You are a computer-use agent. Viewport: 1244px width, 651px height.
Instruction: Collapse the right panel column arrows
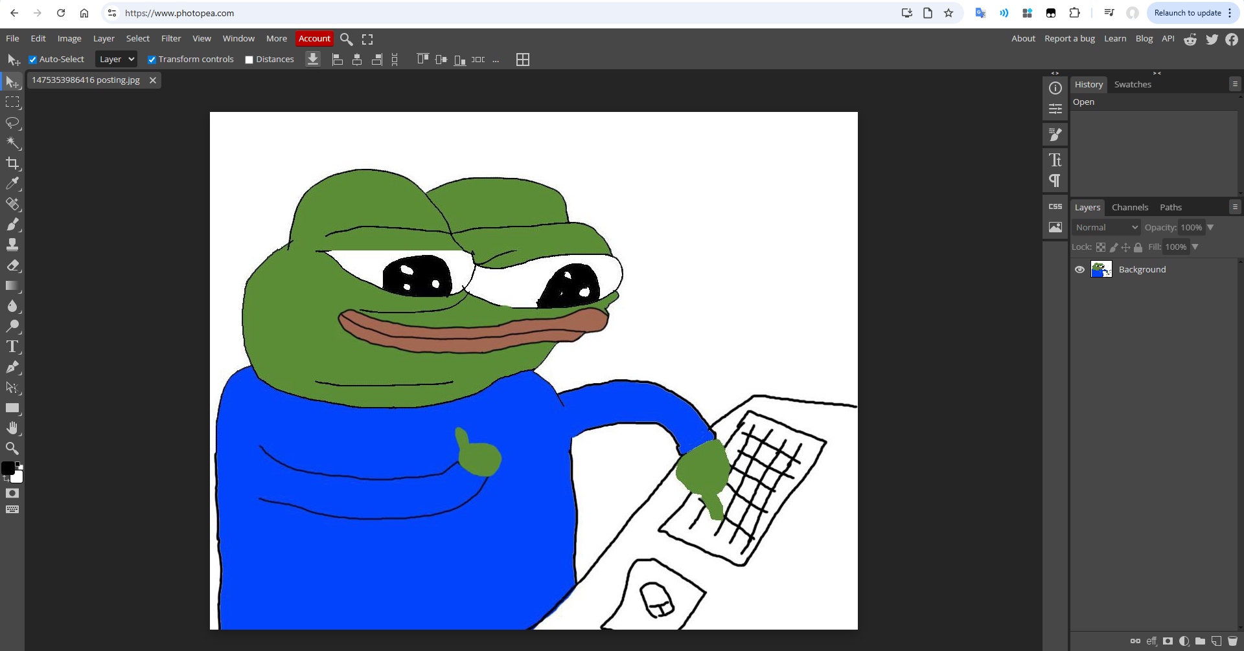pyautogui.click(x=1157, y=73)
